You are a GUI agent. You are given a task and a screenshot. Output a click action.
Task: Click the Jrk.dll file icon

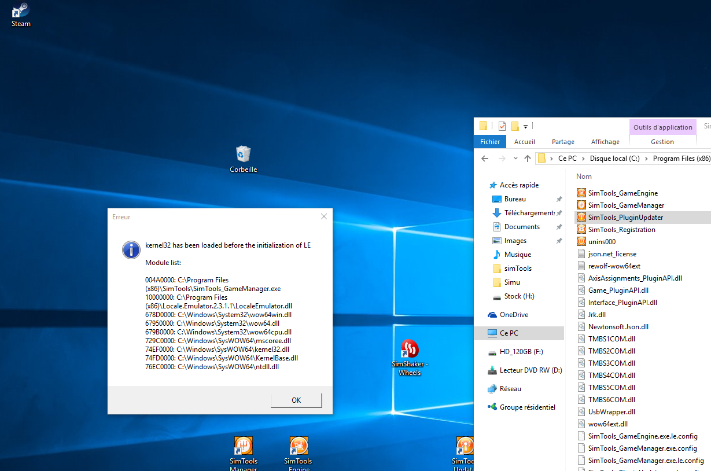point(581,314)
